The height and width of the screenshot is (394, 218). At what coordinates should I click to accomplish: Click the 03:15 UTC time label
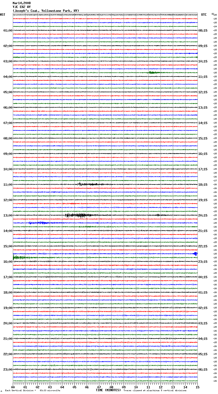click(203, 323)
